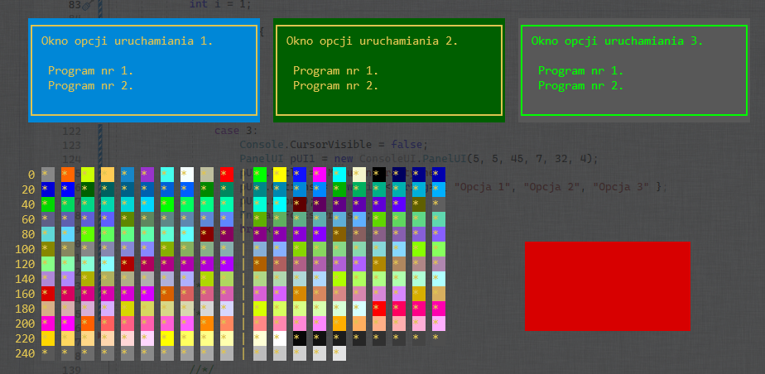Screen dimensions: 765x374
Task: Pick 'Program nr 2.' in gray window 3
Action: point(580,86)
